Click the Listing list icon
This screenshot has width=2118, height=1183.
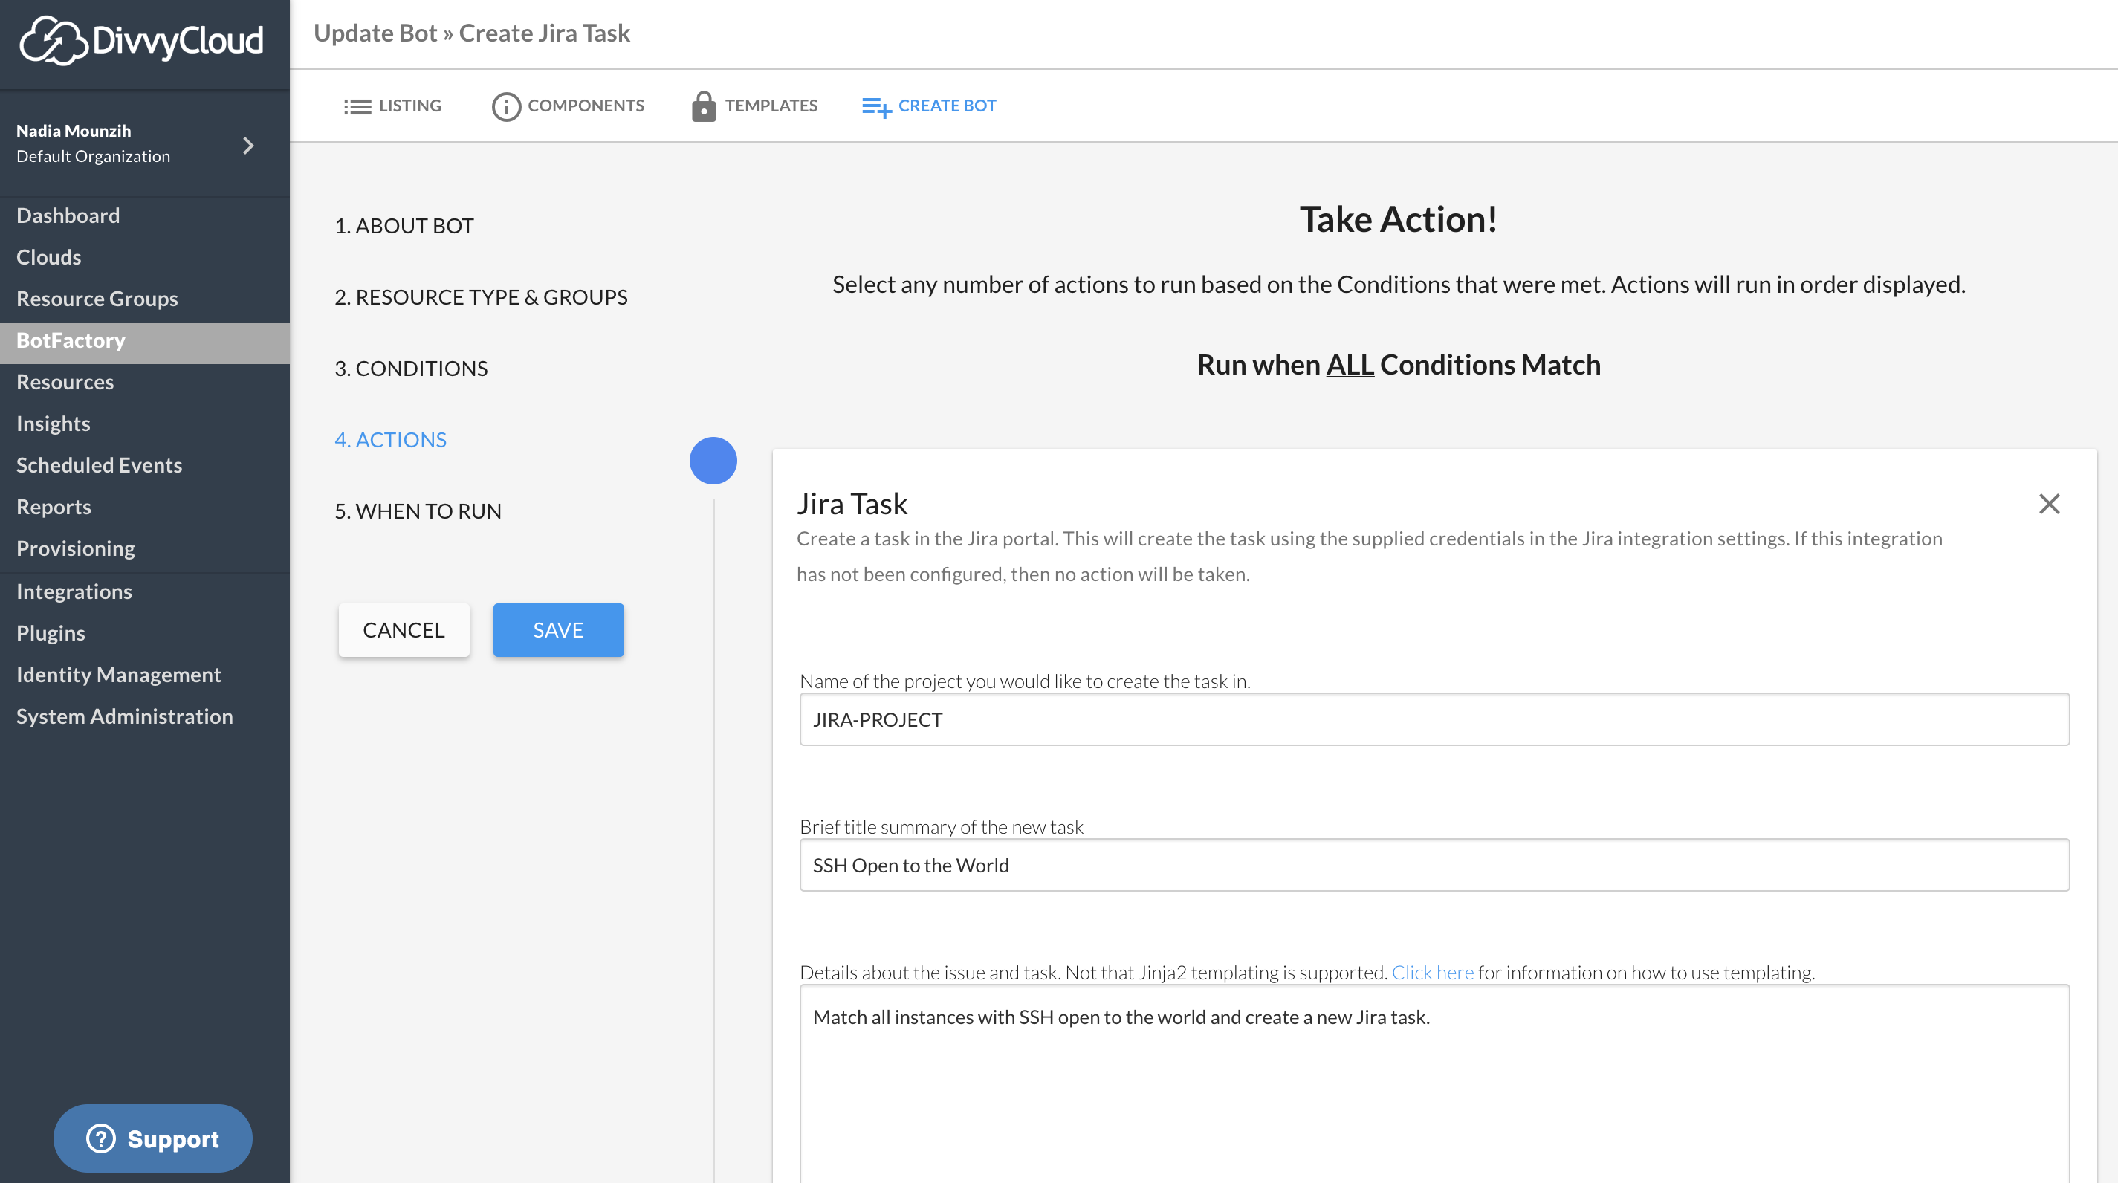[357, 106]
